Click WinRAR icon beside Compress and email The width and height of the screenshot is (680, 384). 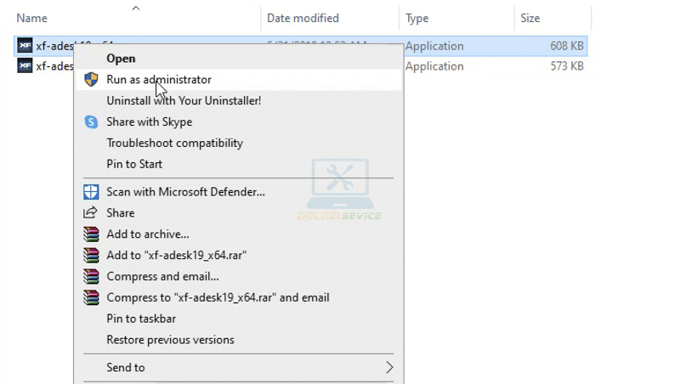(91, 277)
